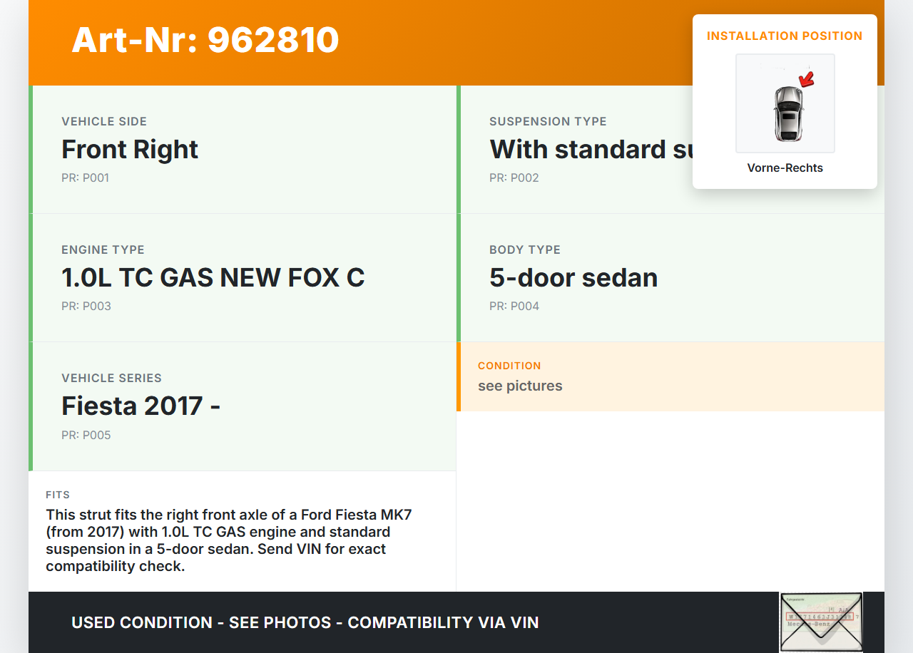Click the PR: P005 code
This screenshot has height=653, width=913.
[x=86, y=435]
